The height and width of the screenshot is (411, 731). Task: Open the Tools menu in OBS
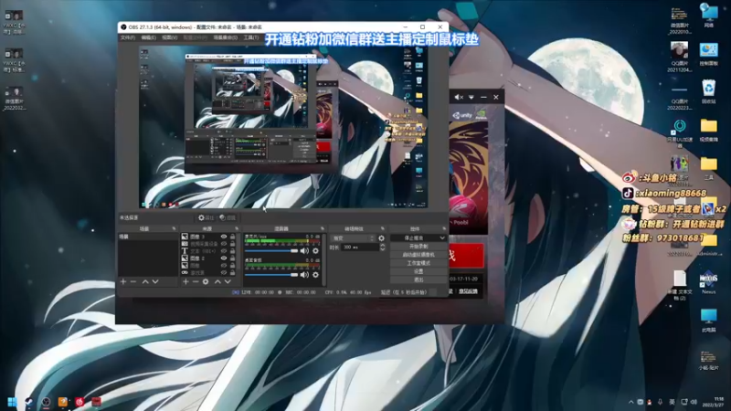[x=250, y=37]
